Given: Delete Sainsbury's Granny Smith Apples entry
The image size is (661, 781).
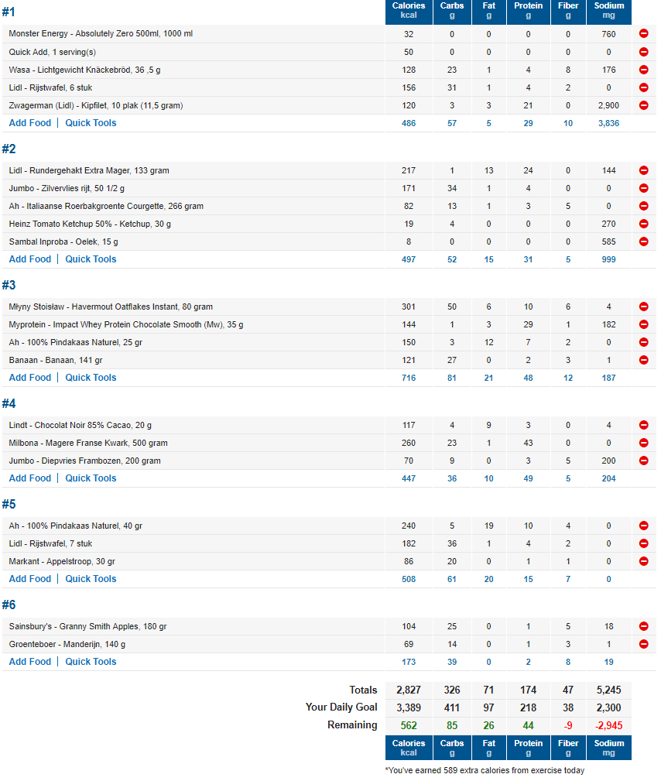Looking at the screenshot, I should point(643,626).
